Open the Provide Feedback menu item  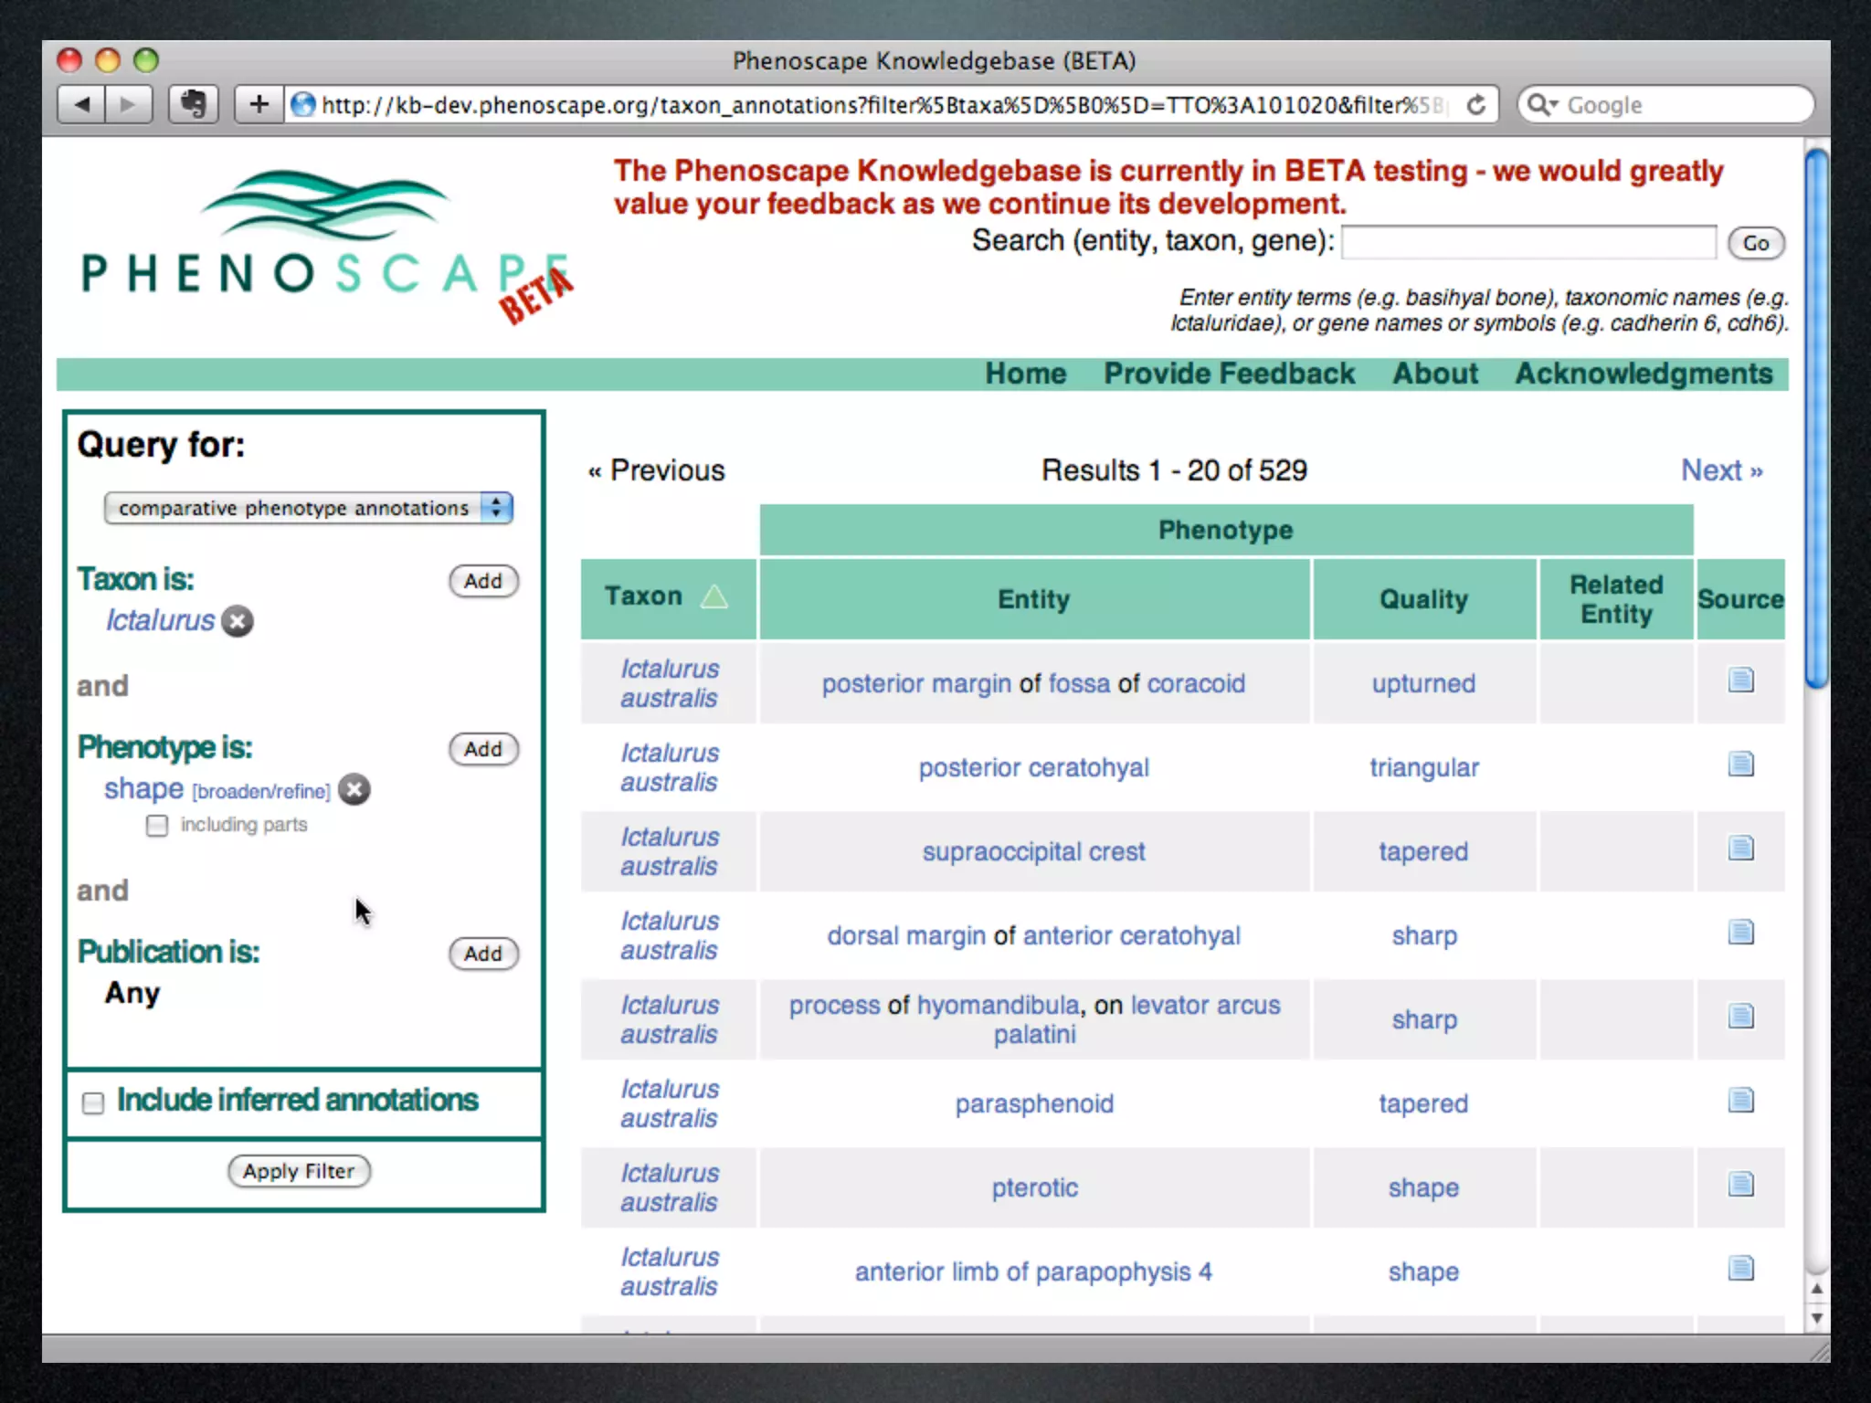click(x=1229, y=374)
